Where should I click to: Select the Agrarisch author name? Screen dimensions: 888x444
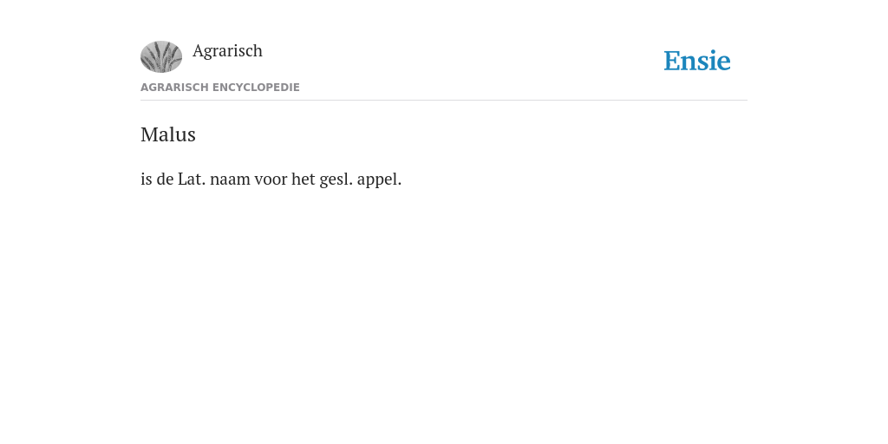click(x=227, y=51)
